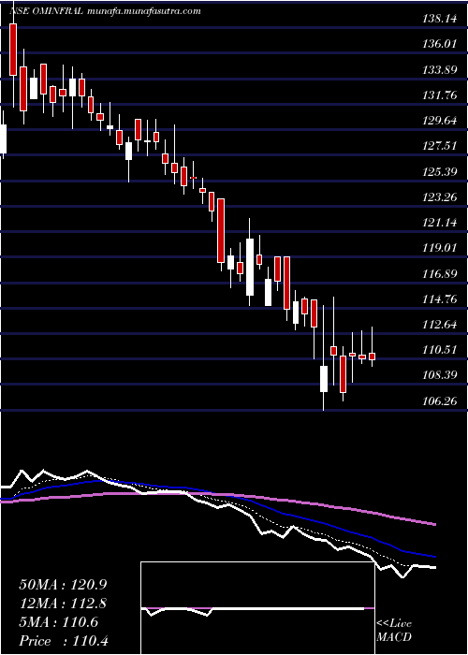Click inside the MACD indicator box
This screenshot has height=655, width=468.
tap(257, 608)
